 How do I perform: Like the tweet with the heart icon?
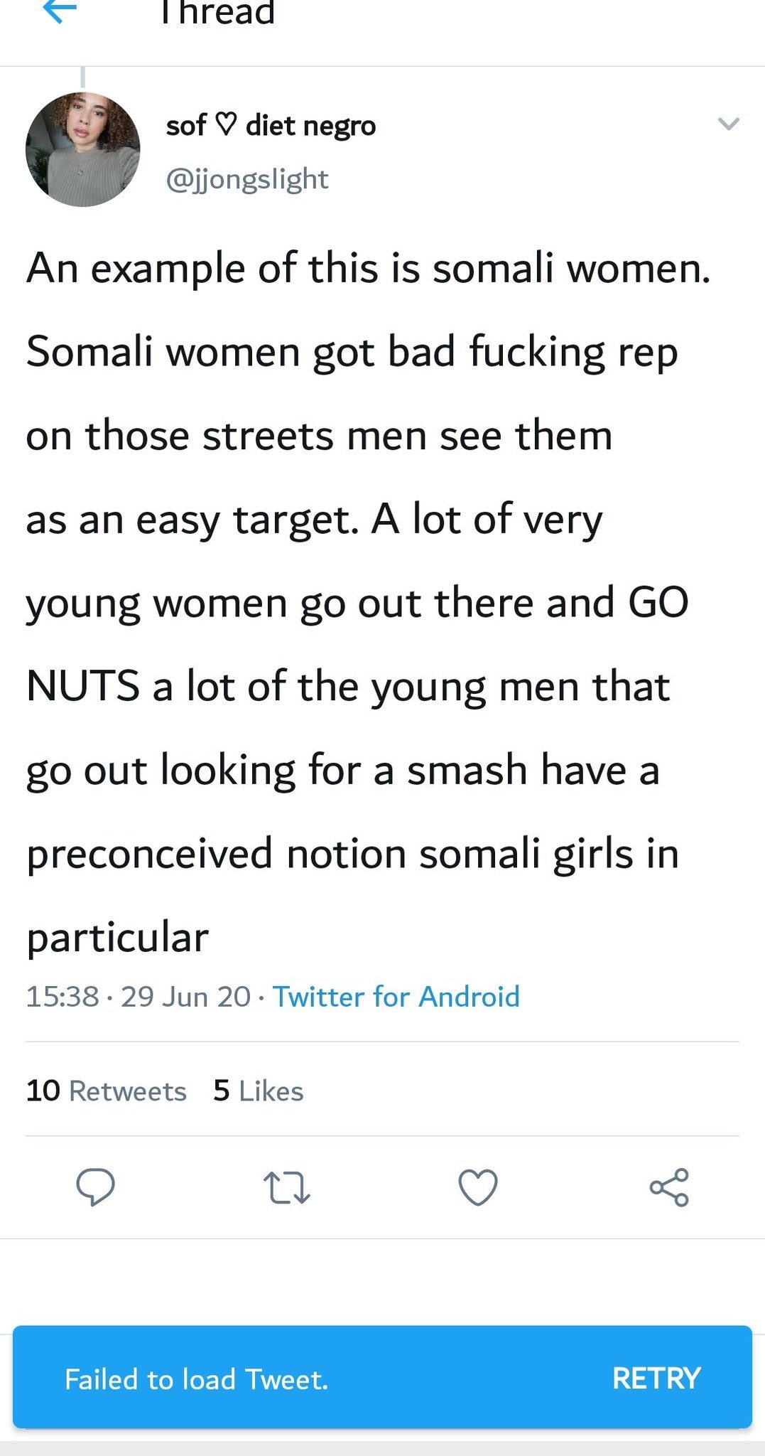[478, 1188]
